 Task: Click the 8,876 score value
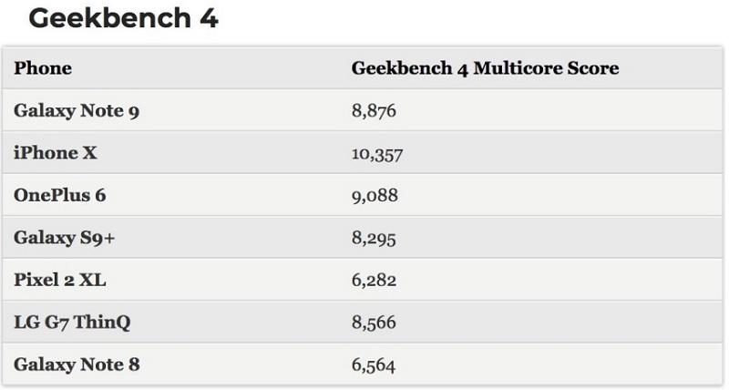point(374,111)
